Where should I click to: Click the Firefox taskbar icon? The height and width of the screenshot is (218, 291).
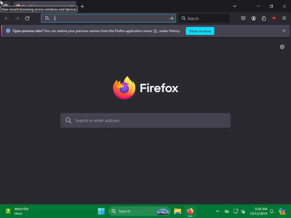pos(190,211)
